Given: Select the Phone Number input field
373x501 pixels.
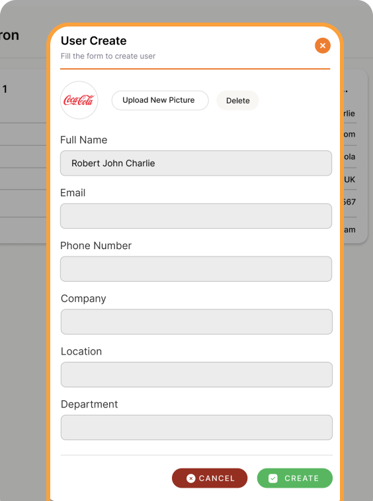Looking at the screenshot, I should pos(196,268).
